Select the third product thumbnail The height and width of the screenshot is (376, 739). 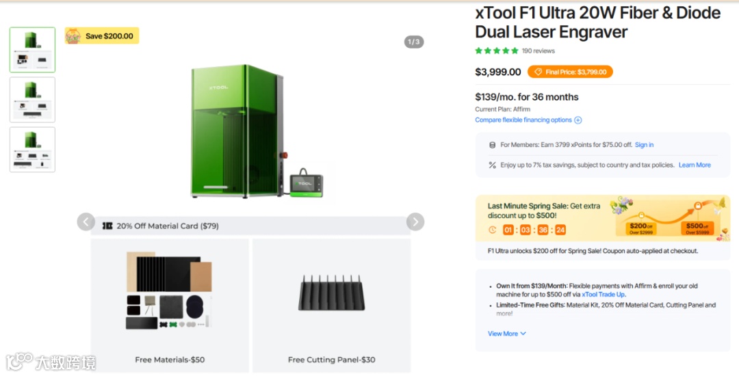pos(33,150)
